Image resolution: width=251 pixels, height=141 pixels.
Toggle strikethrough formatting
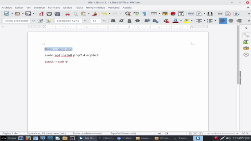pos(137,21)
